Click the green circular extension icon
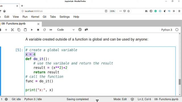 [x=156, y=11]
